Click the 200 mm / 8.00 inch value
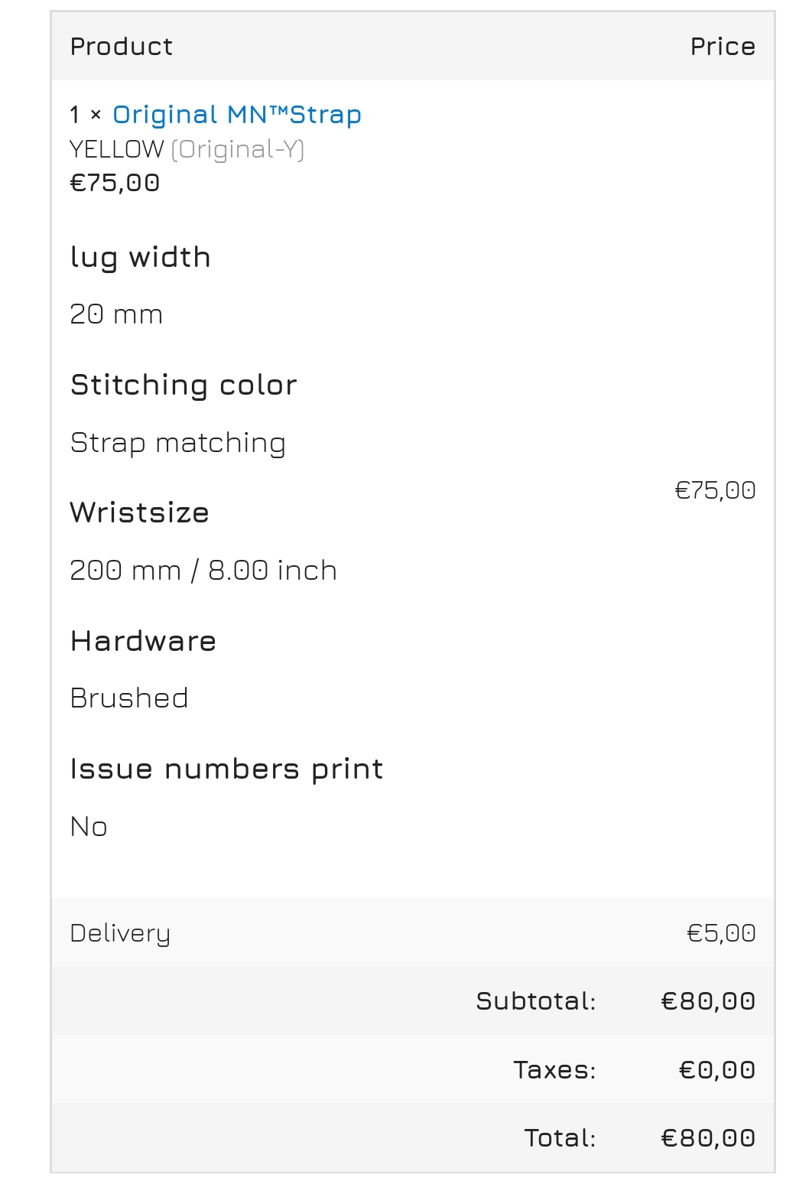The image size is (796, 1194). [x=203, y=571]
